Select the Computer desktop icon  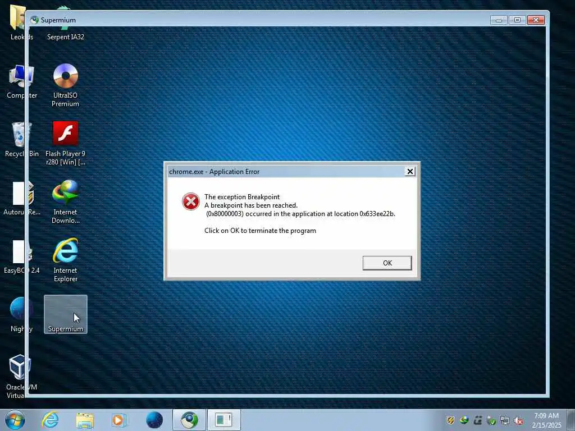pos(22,81)
